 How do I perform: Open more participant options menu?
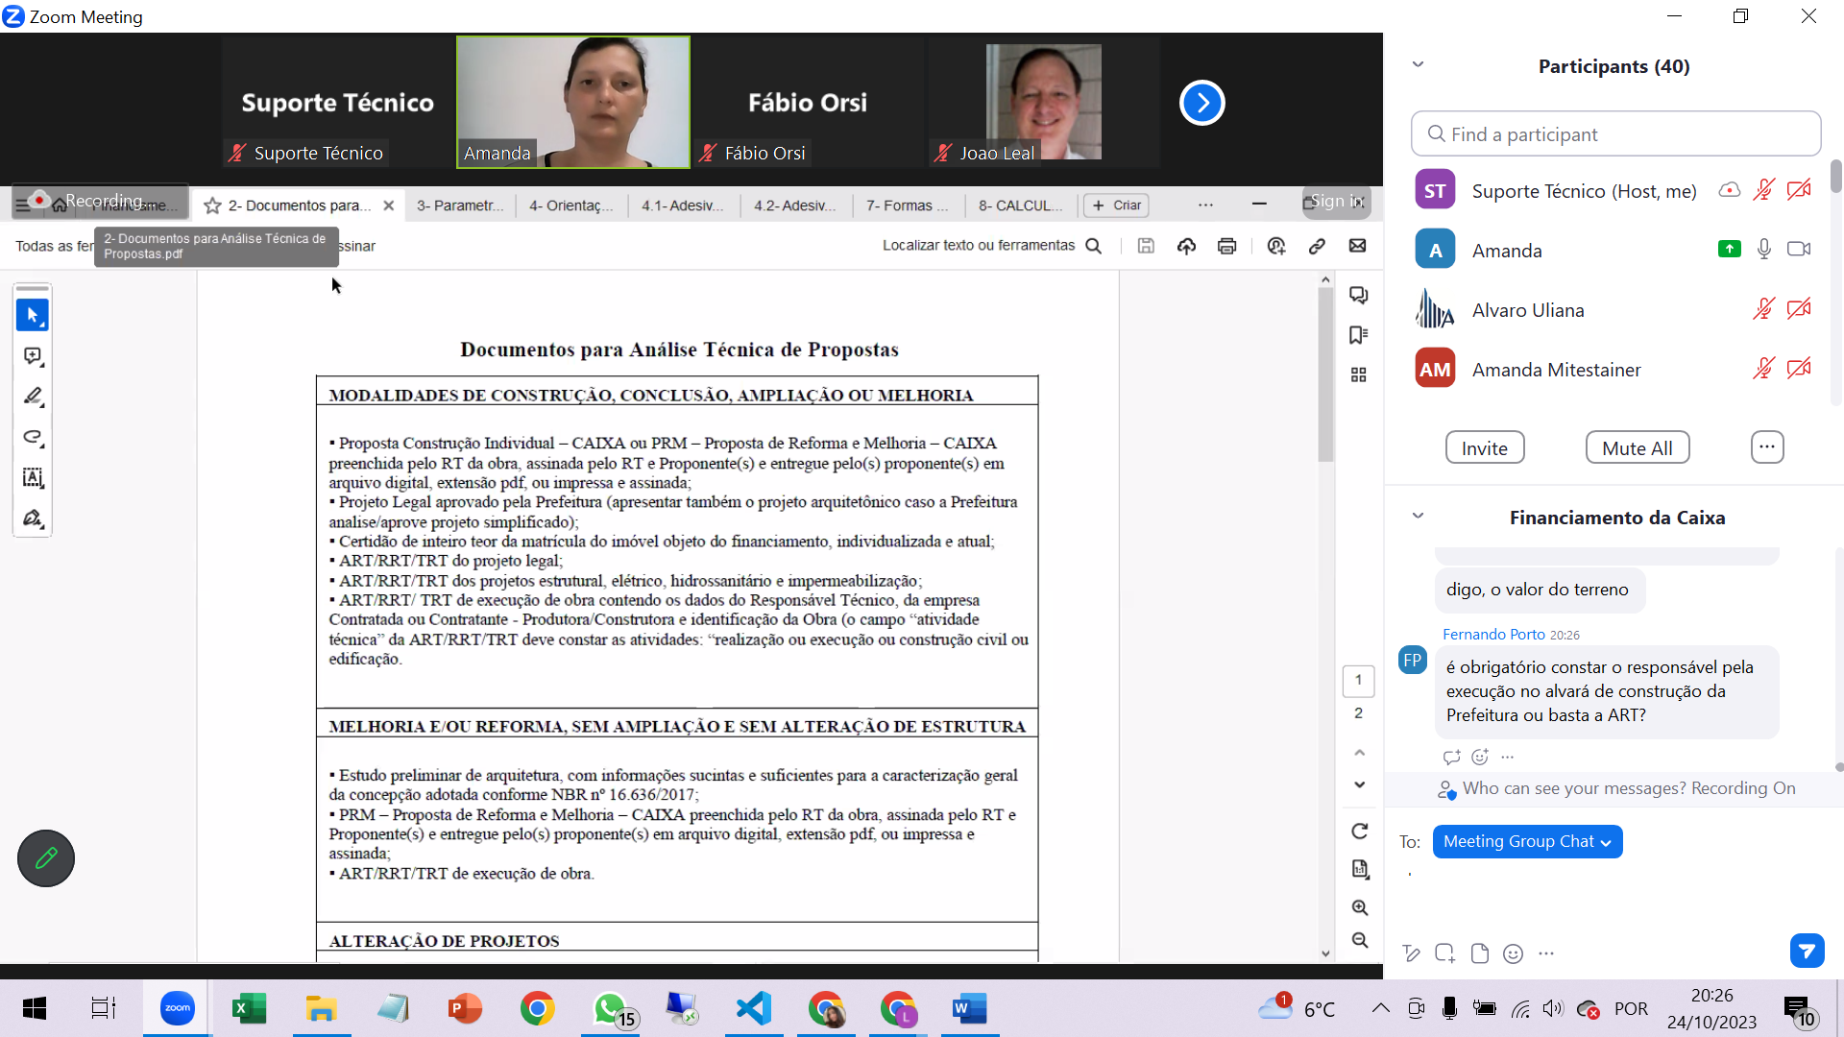[1767, 447]
